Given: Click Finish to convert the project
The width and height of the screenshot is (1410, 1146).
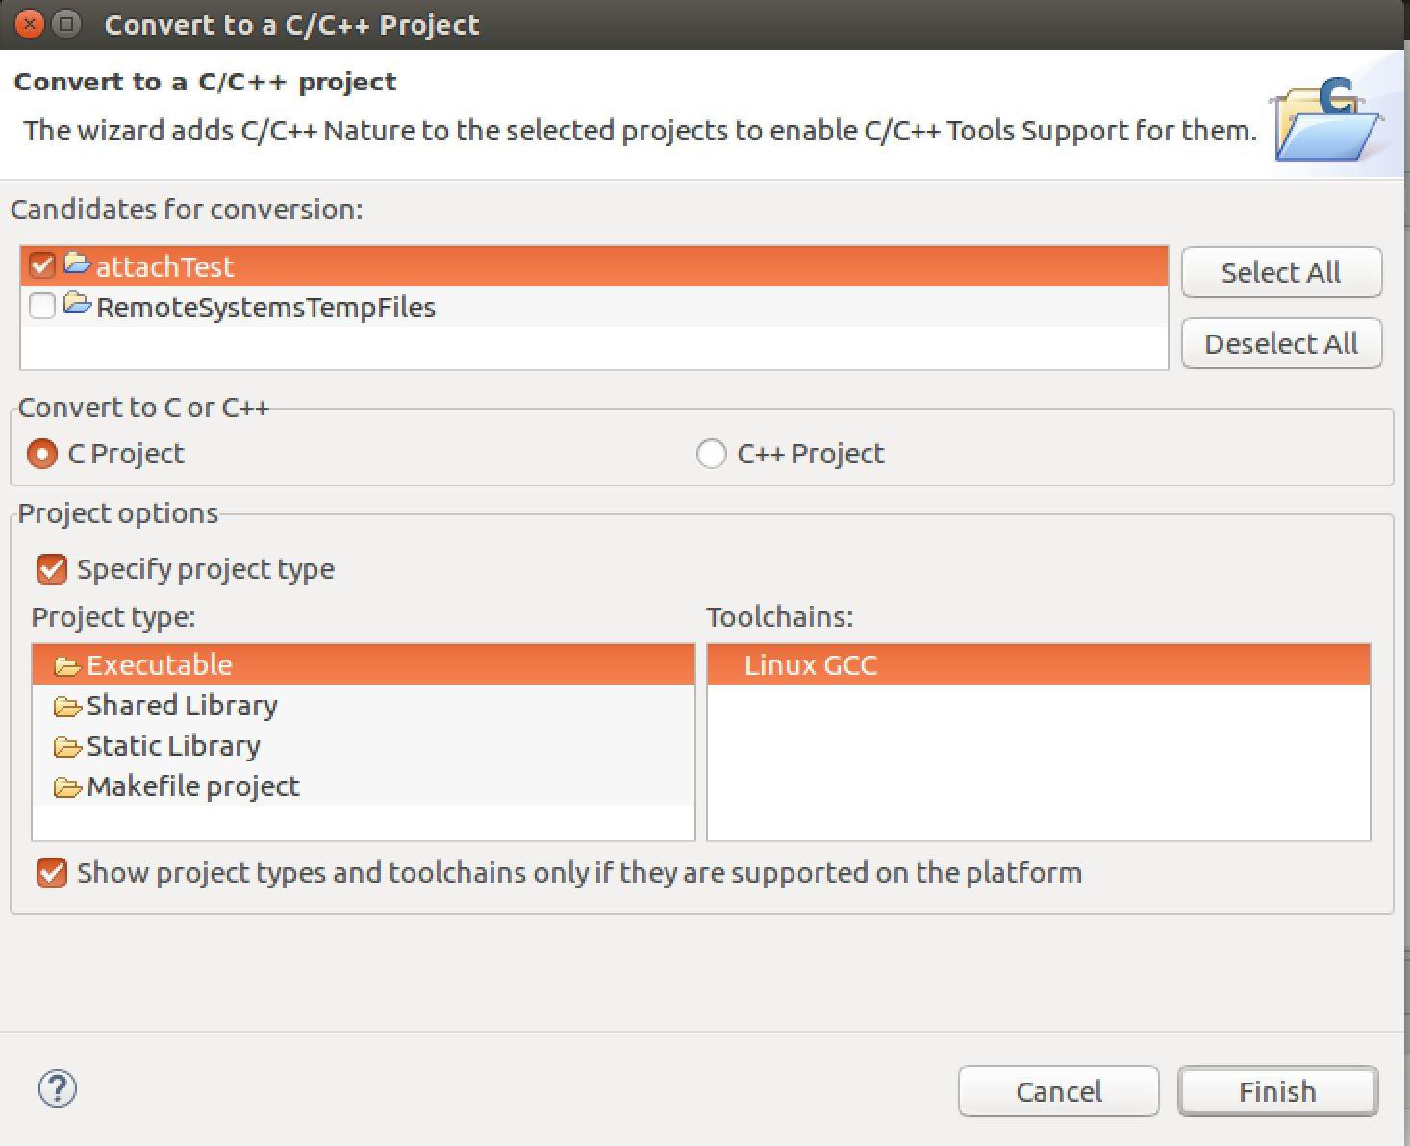Looking at the screenshot, I should [1276, 1091].
